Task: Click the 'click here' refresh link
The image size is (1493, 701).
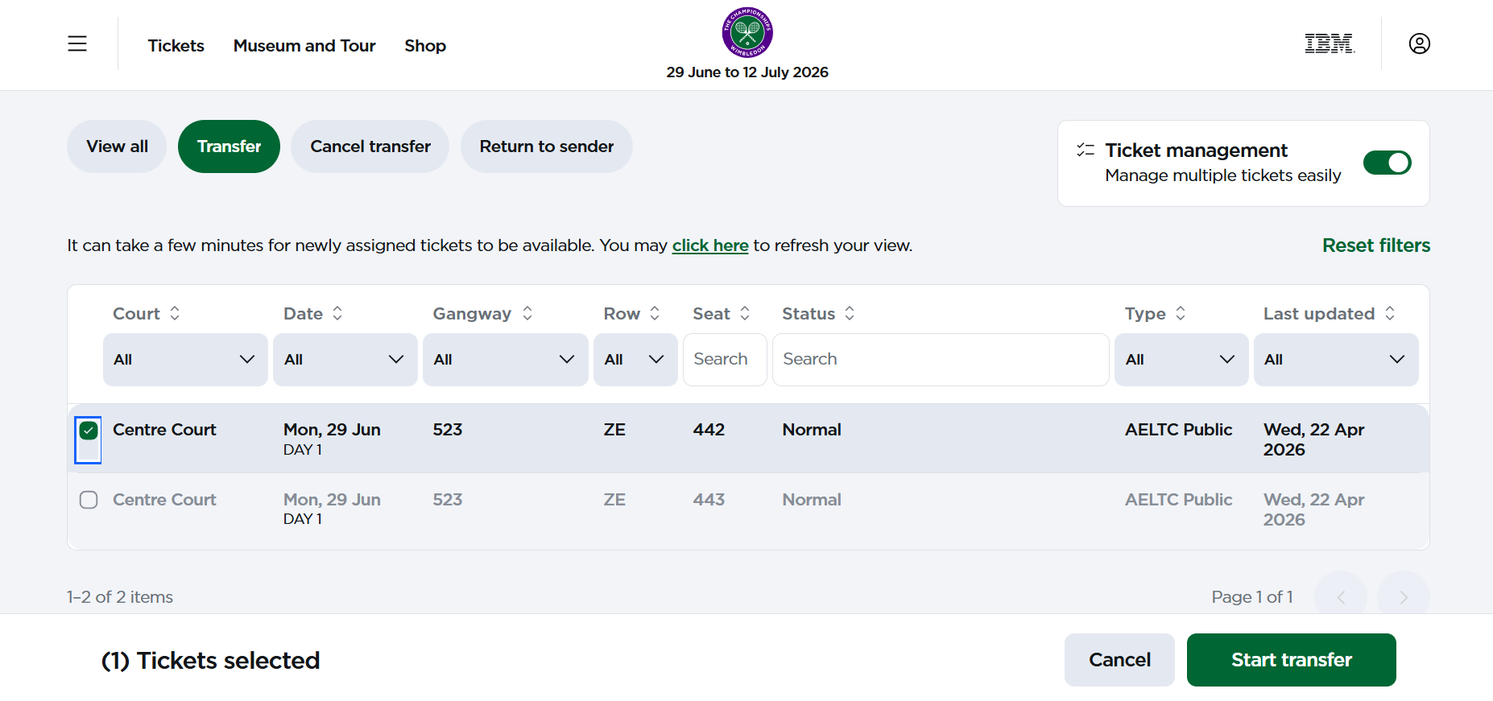Action: pyautogui.click(x=710, y=245)
